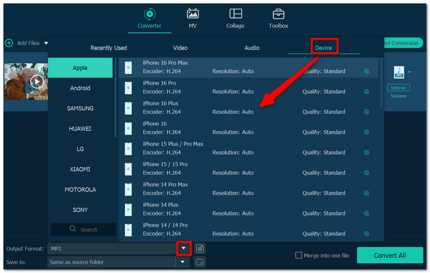Click iPhone 15 / 15 Pro phone icon
This screenshot has height=273, width=430.
tap(128, 169)
